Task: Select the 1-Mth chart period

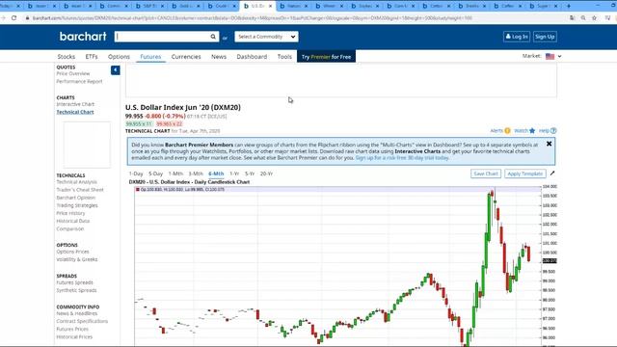Action: pyautogui.click(x=175, y=173)
